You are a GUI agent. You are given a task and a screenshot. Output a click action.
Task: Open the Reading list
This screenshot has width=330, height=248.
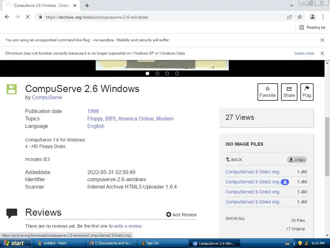(312, 27)
